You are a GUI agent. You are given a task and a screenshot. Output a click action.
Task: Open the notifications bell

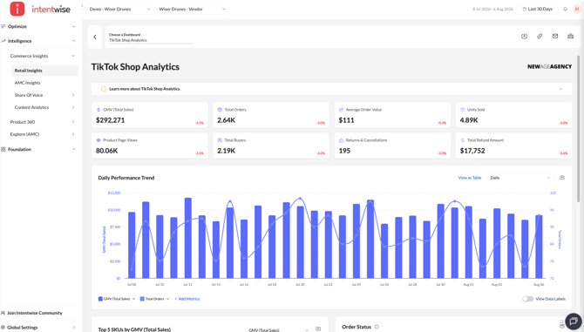(565, 9)
